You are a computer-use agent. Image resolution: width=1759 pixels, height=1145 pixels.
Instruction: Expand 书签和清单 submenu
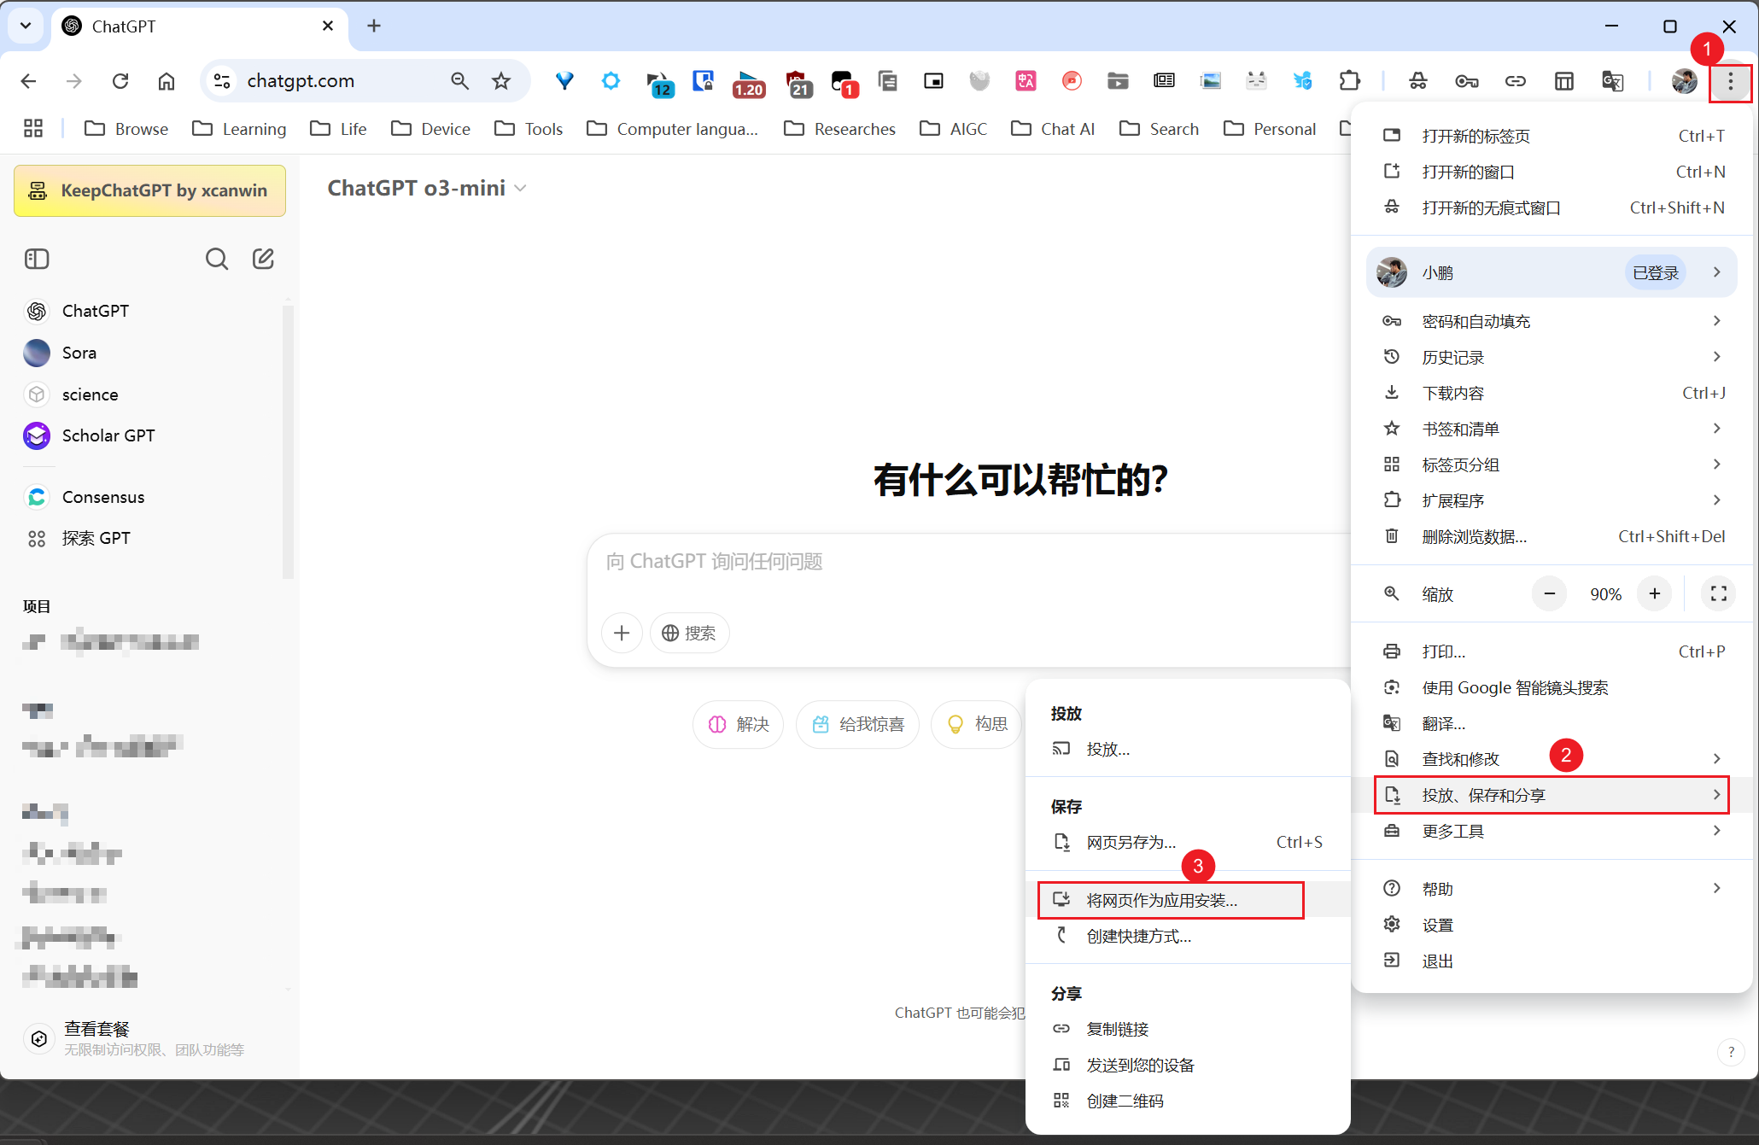1552,429
